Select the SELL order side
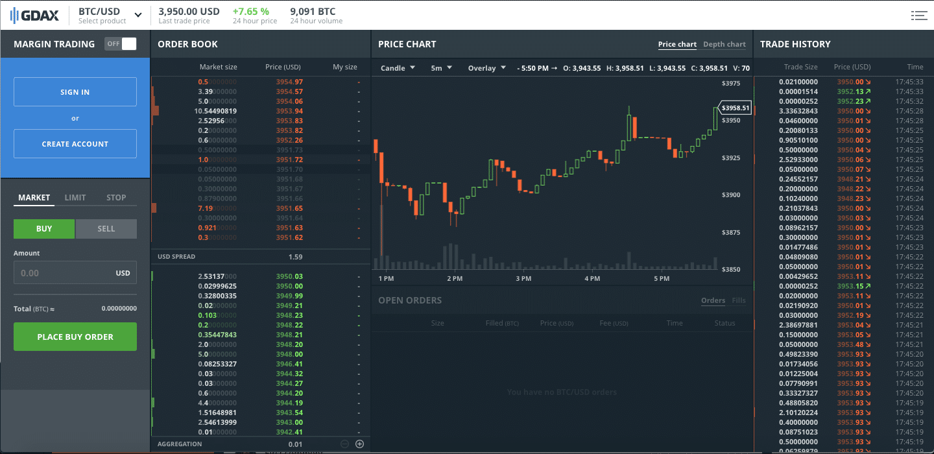The height and width of the screenshot is (454, 934). click(106, 228)
